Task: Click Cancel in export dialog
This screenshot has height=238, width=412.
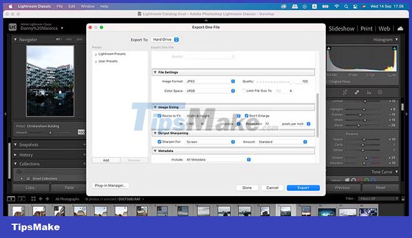Action: (x=272, y=188)
